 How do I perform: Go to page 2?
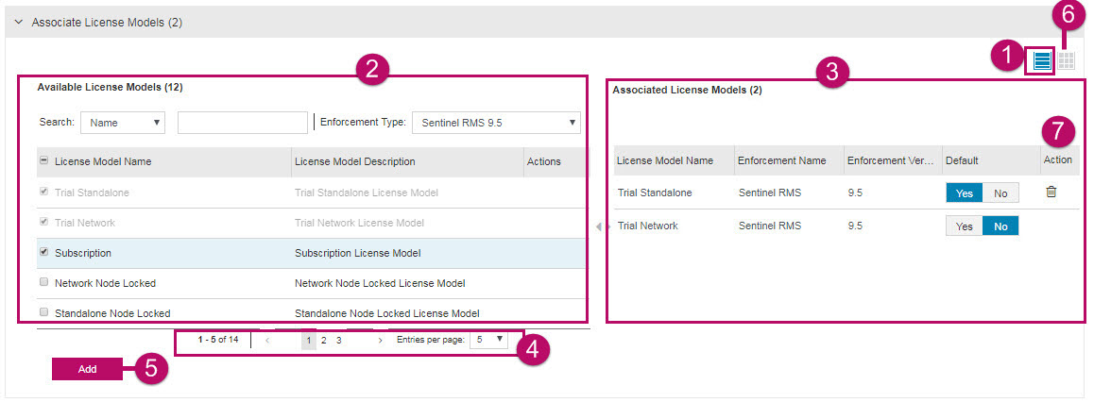pos(323,340)
